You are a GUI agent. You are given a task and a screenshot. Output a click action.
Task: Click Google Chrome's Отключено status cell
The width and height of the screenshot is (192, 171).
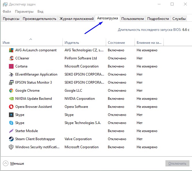pyautogui.click(x=117, y=91)
